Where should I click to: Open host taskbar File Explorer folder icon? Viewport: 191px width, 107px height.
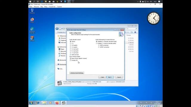tap(46, 1)
